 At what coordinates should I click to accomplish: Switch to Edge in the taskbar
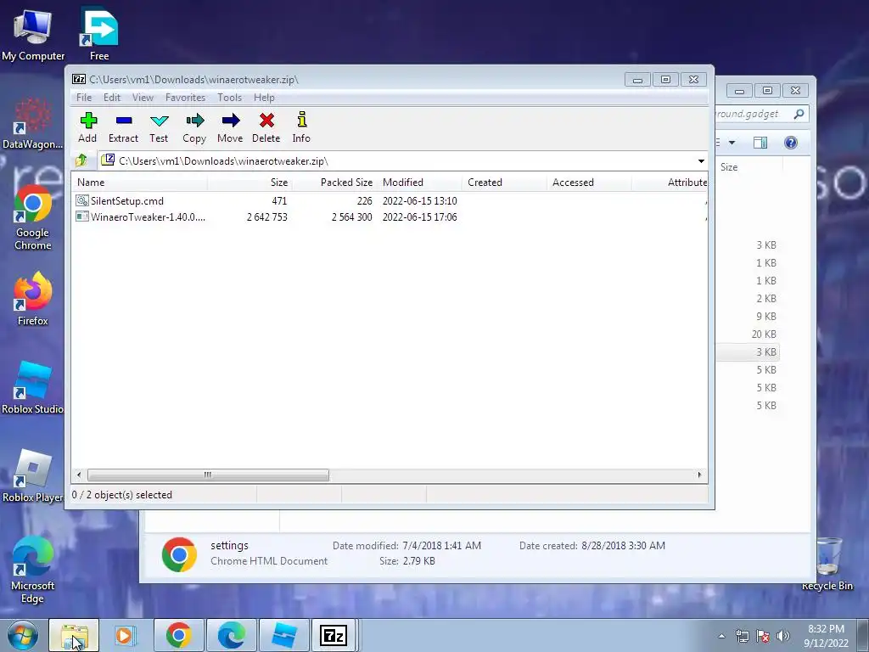231,635
